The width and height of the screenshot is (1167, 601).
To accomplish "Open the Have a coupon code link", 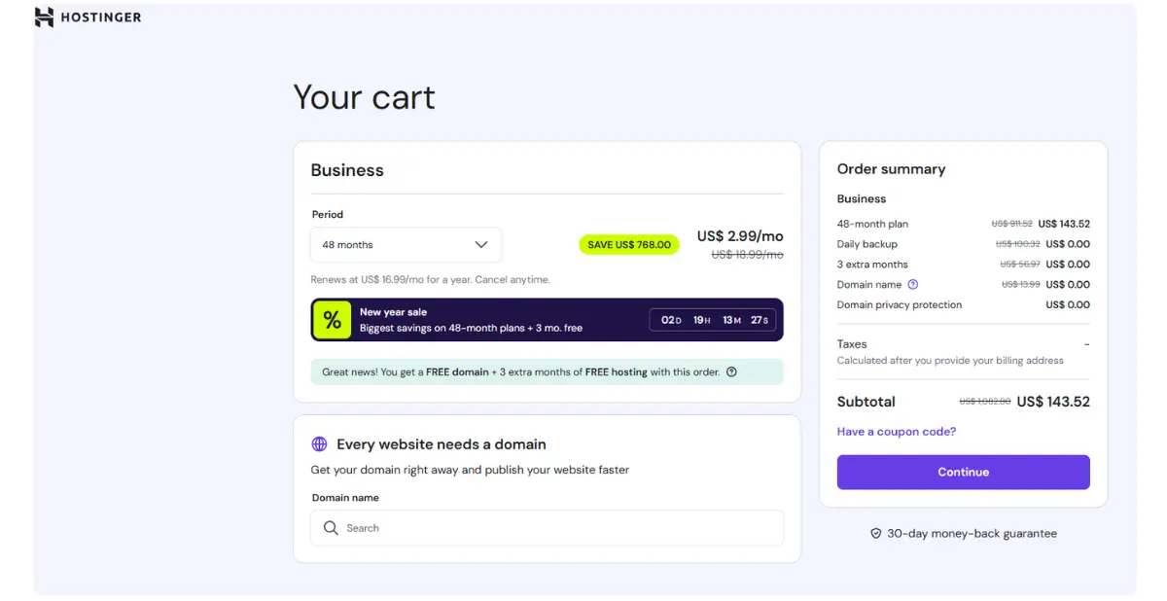I will [896, 431].
